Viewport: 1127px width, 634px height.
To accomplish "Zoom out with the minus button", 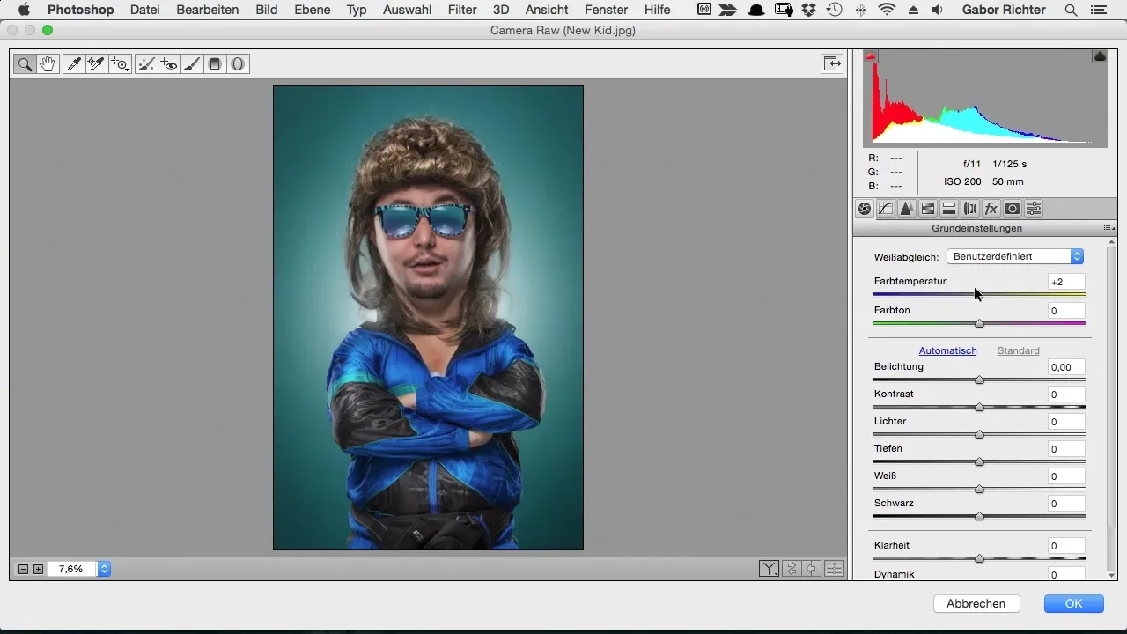I will coord(24,569).
